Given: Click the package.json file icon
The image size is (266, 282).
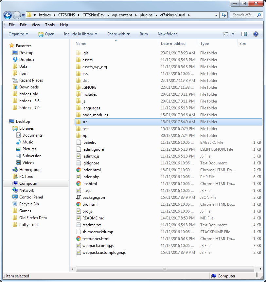Looking at the screenshot, I should click(79, 197).
